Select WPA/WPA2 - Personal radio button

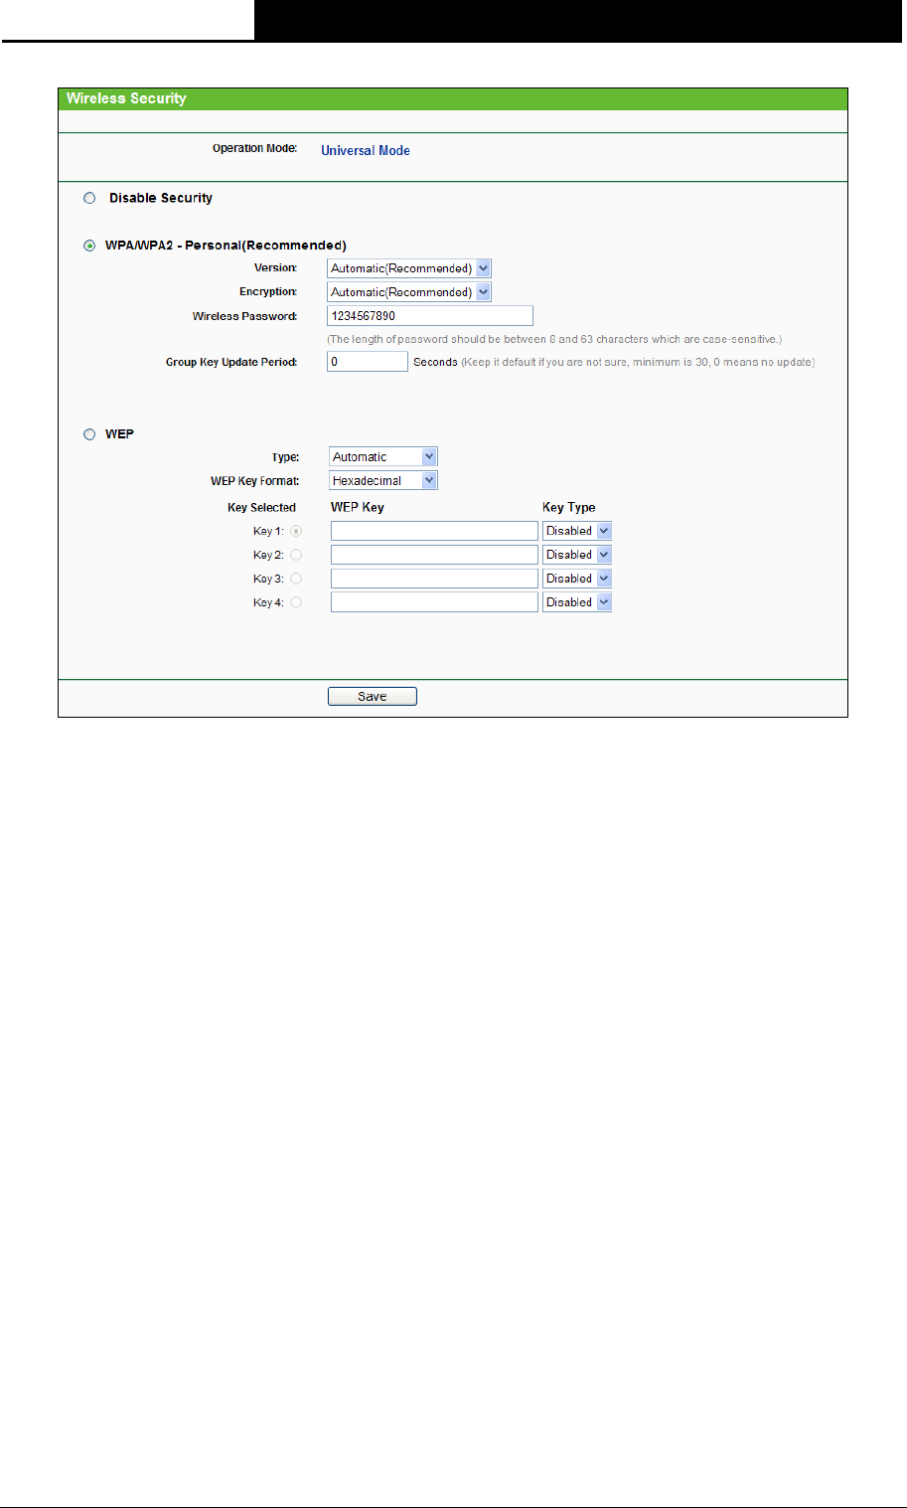click(x=89, y=245)
